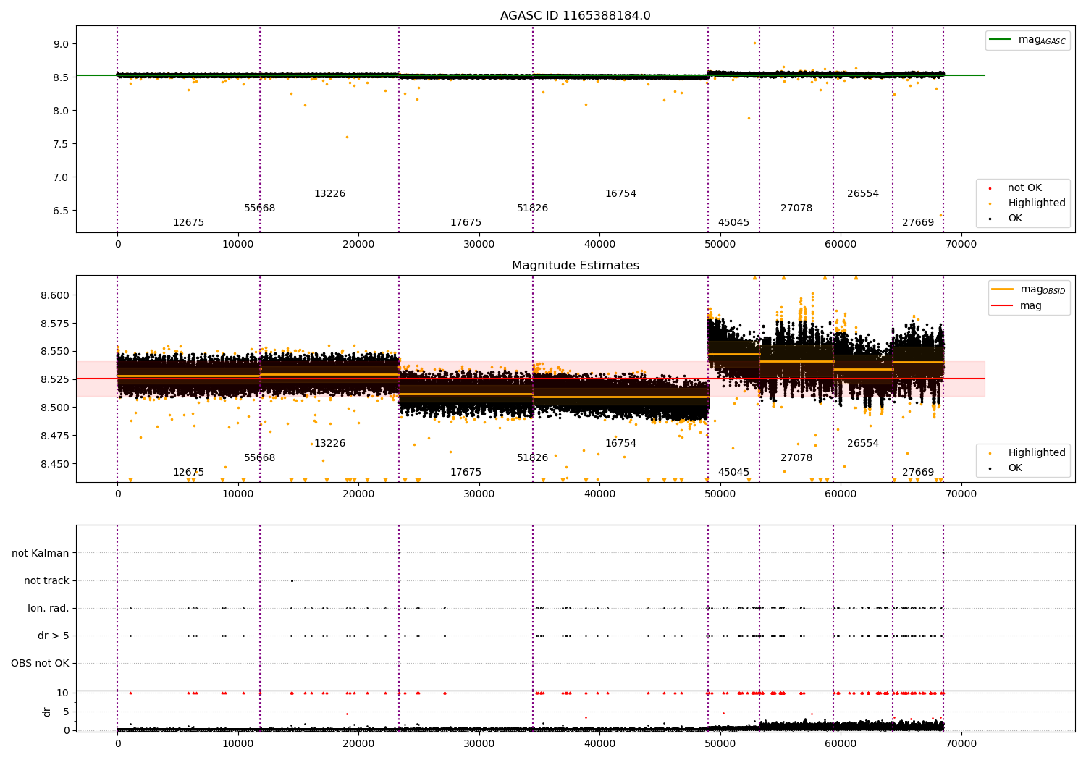Click OBSID label 12675 in Magnitude Estimates plot
1086x760 pixels.
pyautogui.click(x=188, y=473)
